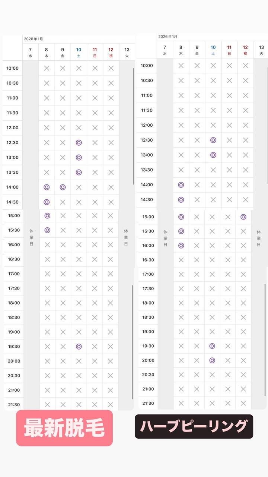The height and width of the screenshot is (477, 268).
Task: Reserve Monday holiday 15:00 slot in ハーブピーリング calendar
Action: (x=243, y=217)
